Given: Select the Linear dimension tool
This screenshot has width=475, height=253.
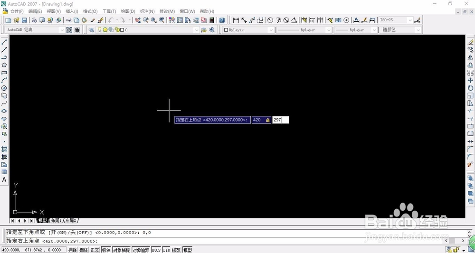Looking at the screenshot, I should tap(236, 20).
